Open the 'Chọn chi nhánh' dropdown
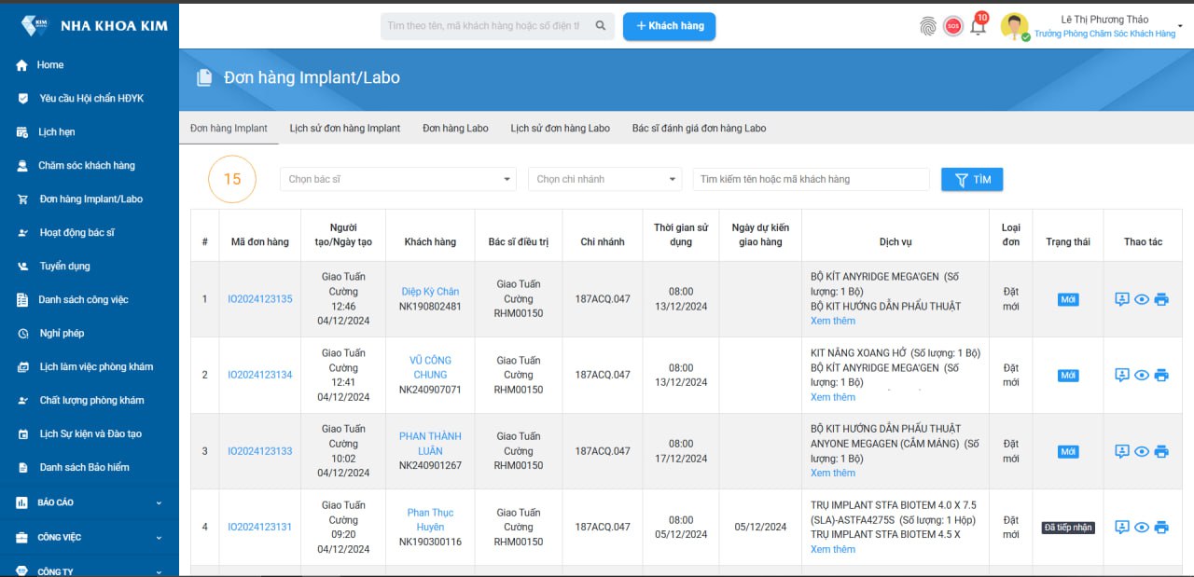 point(605,179)
